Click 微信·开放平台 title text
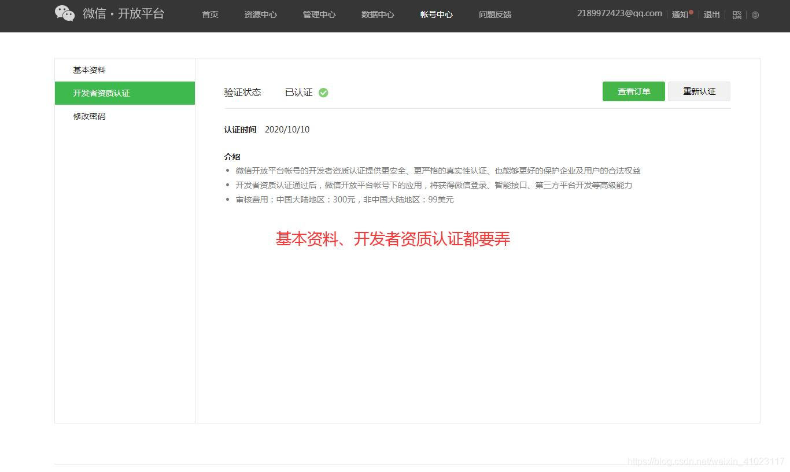790x472 pixels. (x=124, y=13)
